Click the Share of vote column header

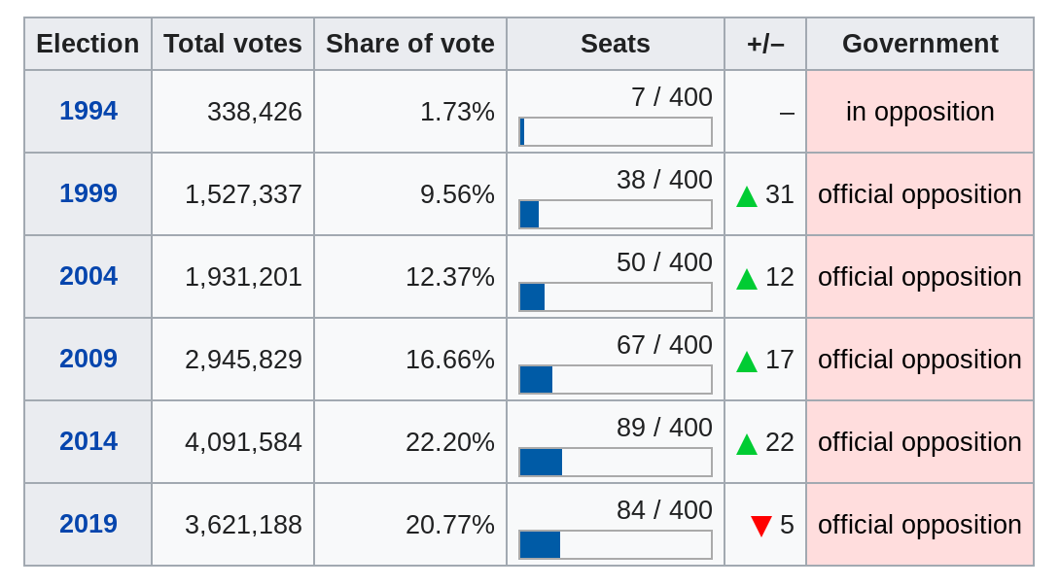pyautogui.click(x=410, y=44)
